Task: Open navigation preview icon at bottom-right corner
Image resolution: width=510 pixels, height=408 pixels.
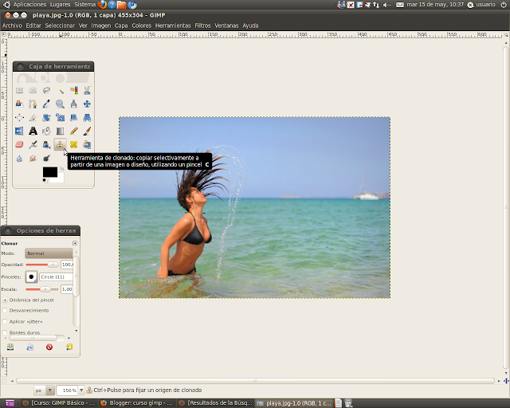Action: (506, 381)
